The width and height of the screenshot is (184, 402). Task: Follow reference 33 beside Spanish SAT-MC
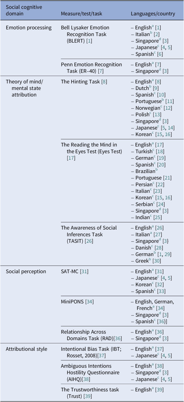[161, 291]
